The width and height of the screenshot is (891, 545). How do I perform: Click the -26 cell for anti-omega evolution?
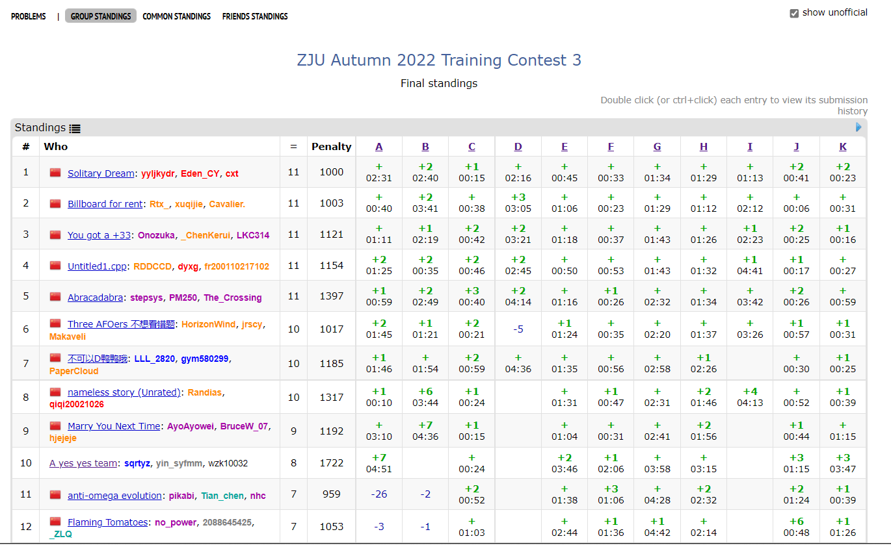point(379,494)
